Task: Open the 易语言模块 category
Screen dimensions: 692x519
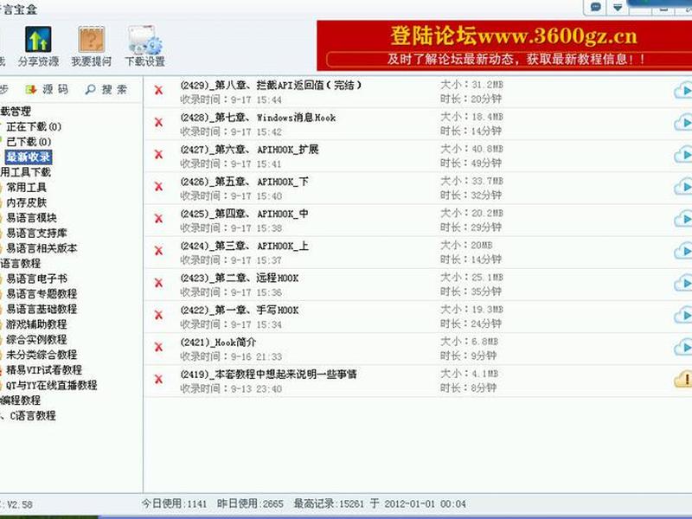Action: [x=31, y=218]
